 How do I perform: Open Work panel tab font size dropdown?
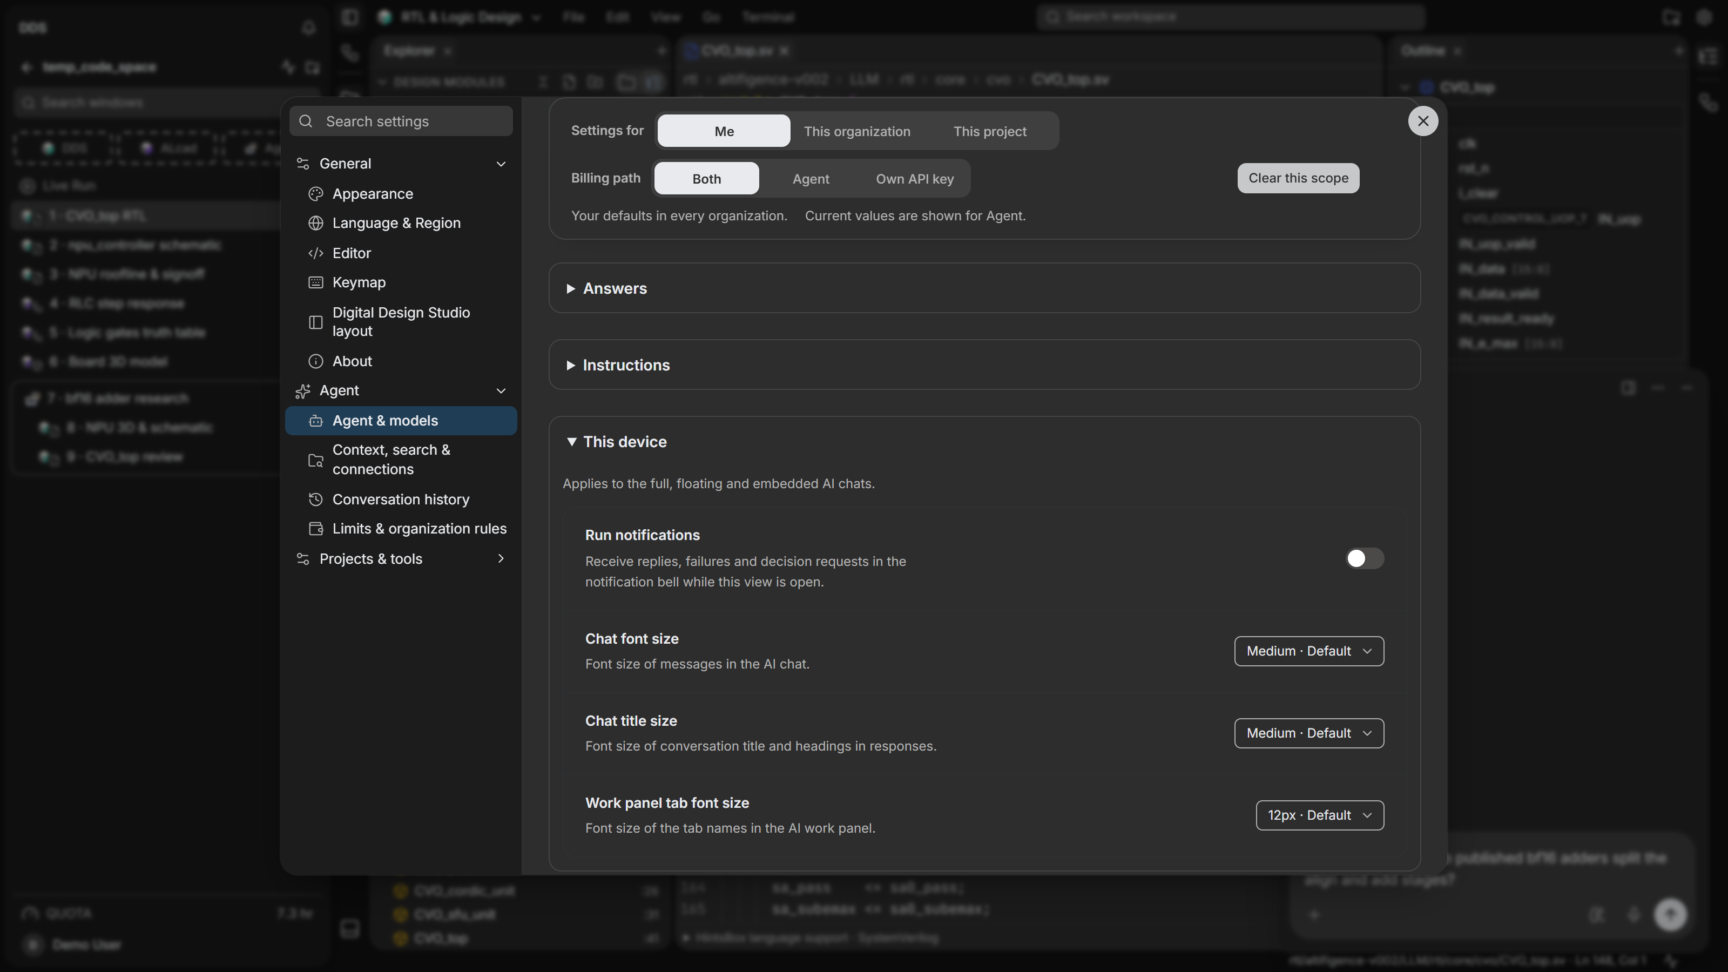click(1319, 815)
